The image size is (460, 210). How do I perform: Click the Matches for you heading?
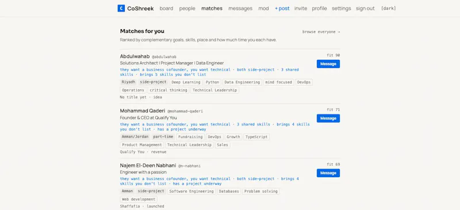142,31
